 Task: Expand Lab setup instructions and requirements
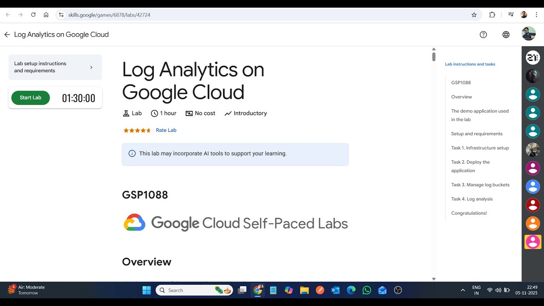pyautogui.click(x=55, y=67)
